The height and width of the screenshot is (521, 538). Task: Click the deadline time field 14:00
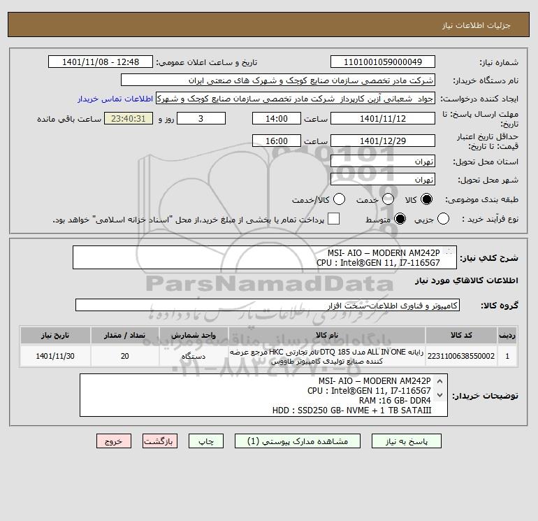277,118
